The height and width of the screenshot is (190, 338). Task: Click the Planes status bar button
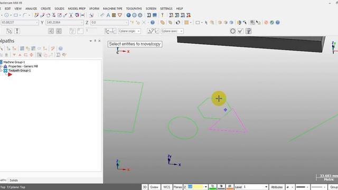click(177, 187)
